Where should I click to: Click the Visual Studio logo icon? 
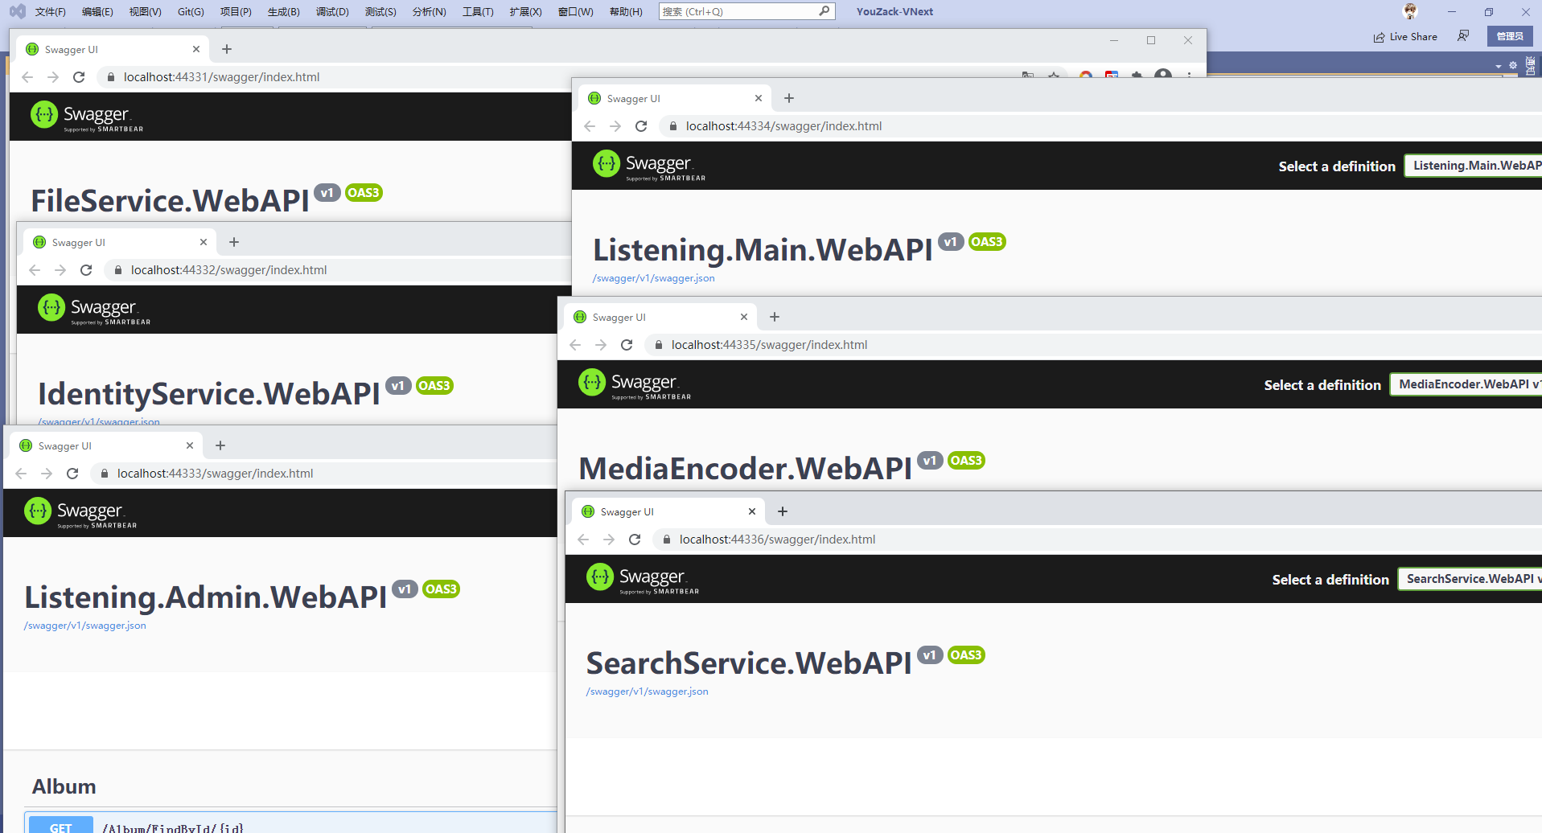[x=17, y=11]
